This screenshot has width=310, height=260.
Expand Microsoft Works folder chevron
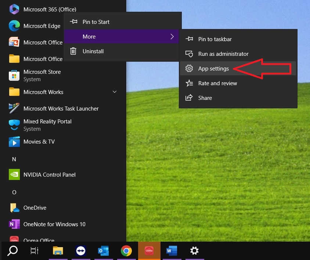pos(115,92)
